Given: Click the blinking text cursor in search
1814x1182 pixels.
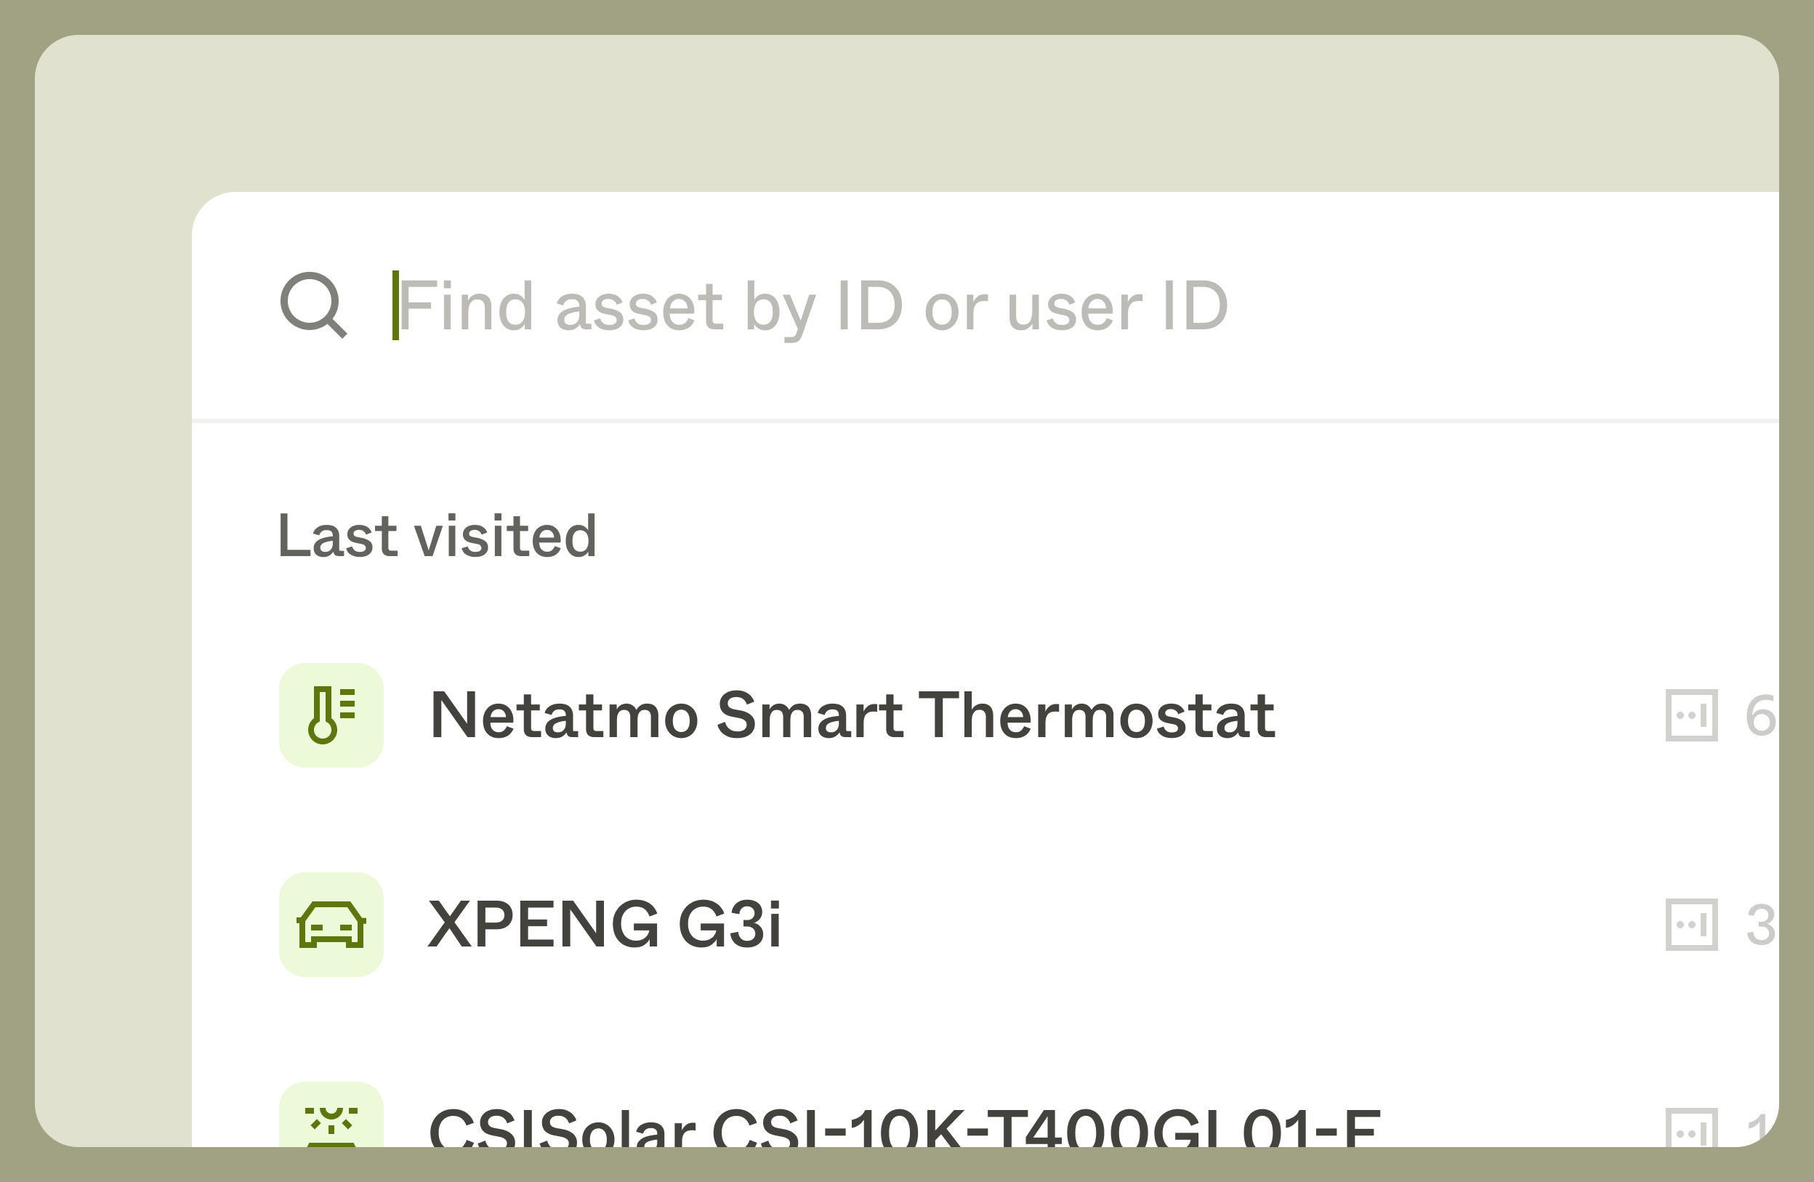Looking at the screenshot, I should (x=395, y=305).
